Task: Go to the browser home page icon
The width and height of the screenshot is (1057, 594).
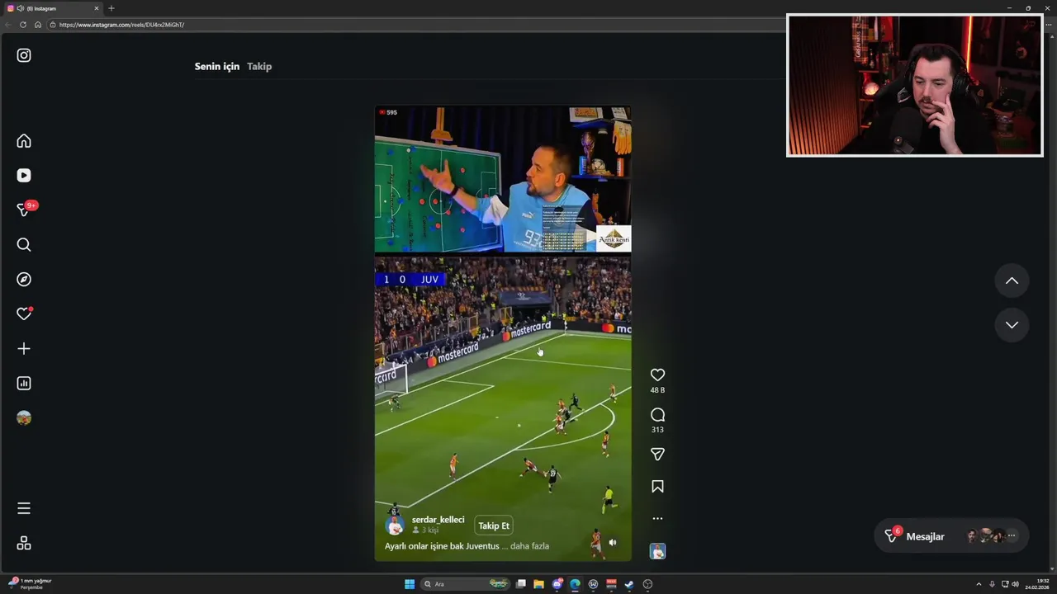Action: point(38,25)
